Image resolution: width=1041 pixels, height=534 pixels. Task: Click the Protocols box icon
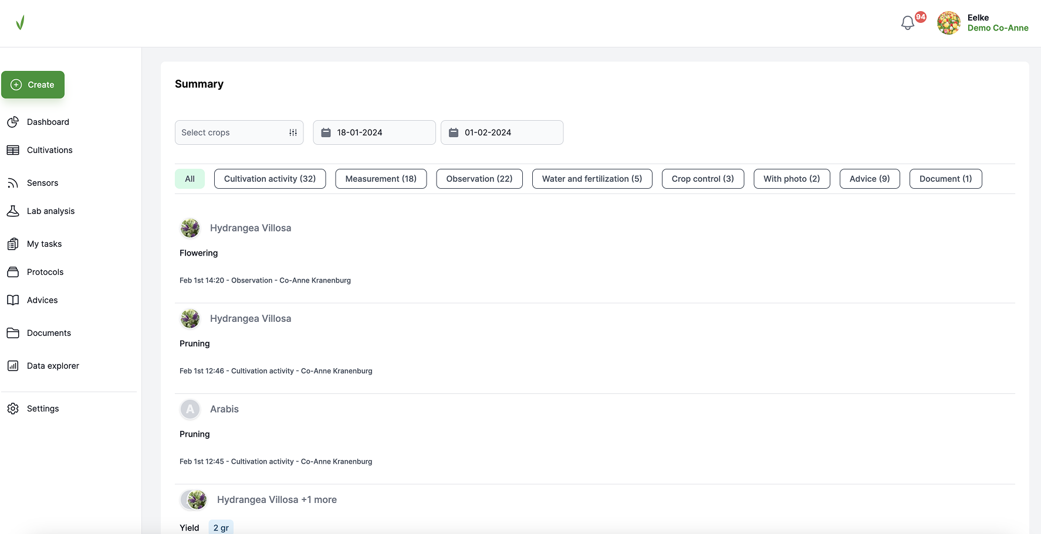point(13,272)
